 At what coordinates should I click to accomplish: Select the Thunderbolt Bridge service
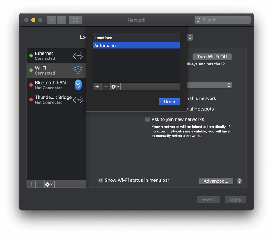(x=56, y=100)
